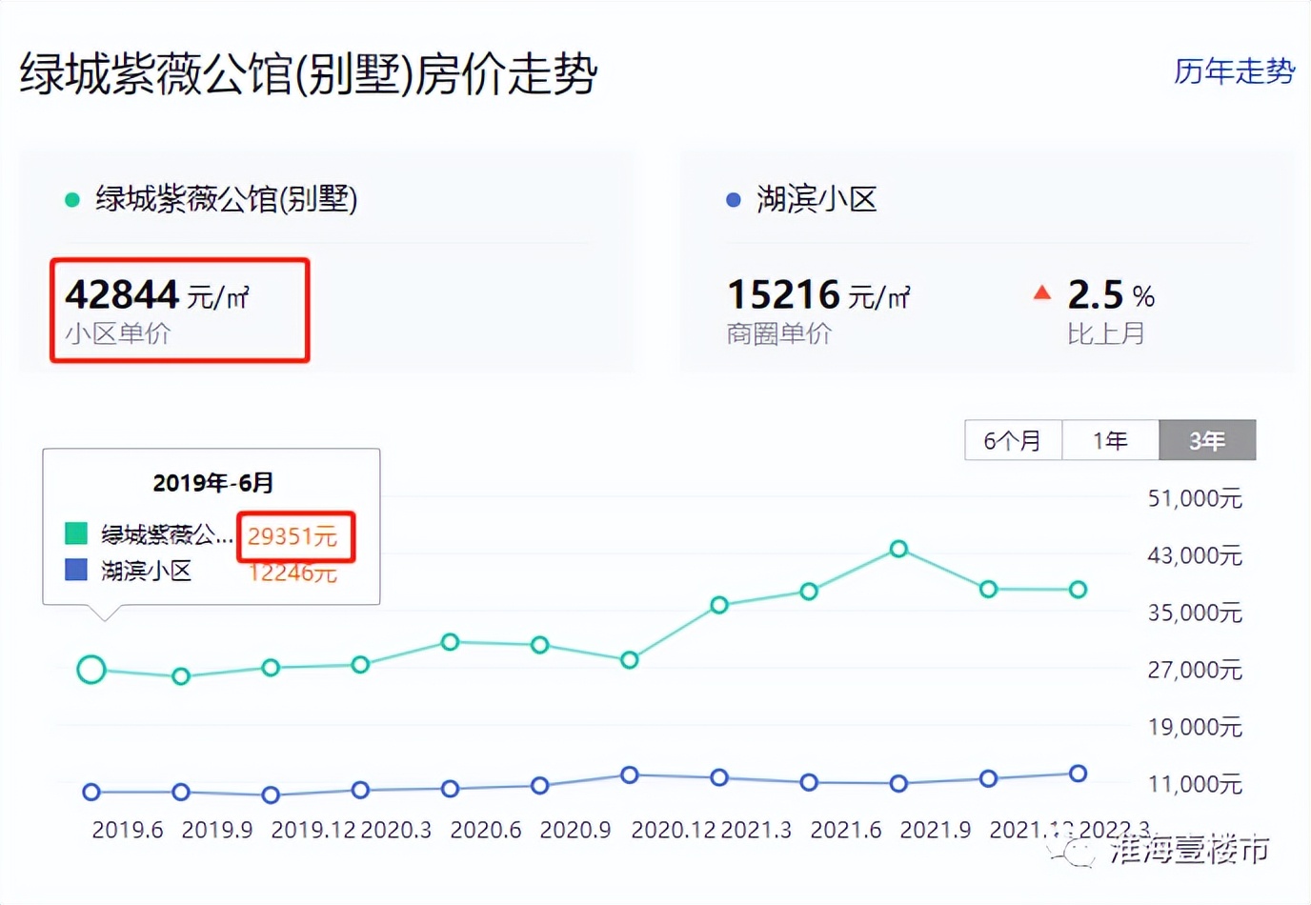Click the 绿城紫薇公馆(别墅)房价走势 heading
The height and width of the screenshot is (905, 1311).
coord(309,74)
